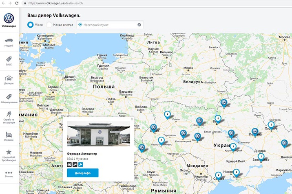This screenshot has height=194, width=292.
Task: Click the Дилер інфо button
Action: pyautogui.click(x=83, y=173)
